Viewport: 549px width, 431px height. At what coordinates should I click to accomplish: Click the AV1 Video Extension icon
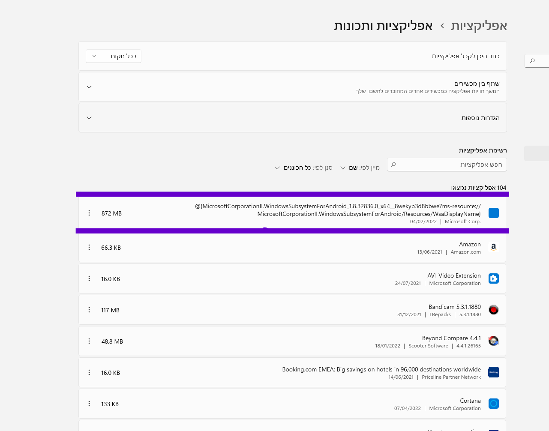494,278
